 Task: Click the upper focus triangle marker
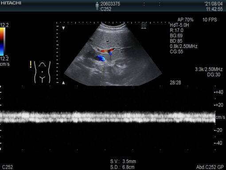coord(63,28)
